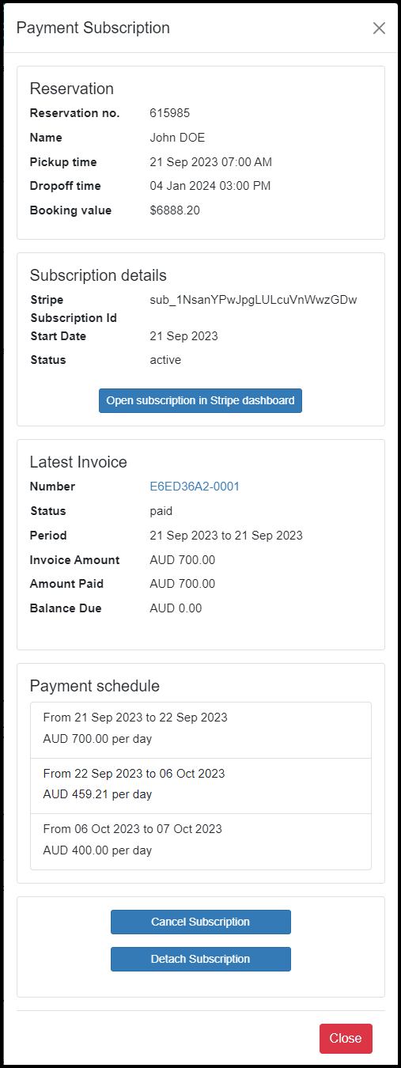
Task: Click the Cancel Subscription button
Action: pyautogui.click(x=200, y=922)
